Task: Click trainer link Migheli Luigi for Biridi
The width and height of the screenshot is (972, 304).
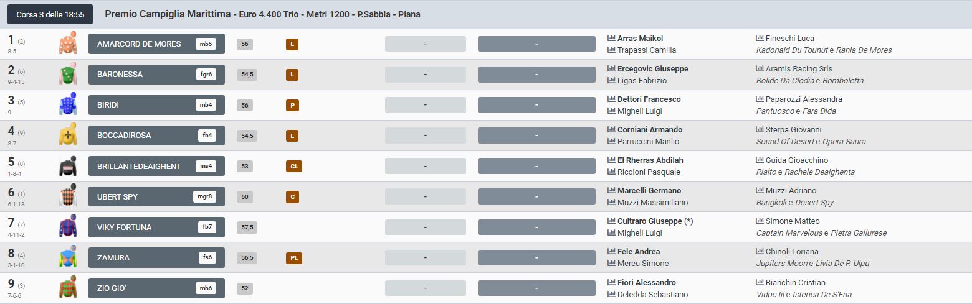Action: point(639,111)
